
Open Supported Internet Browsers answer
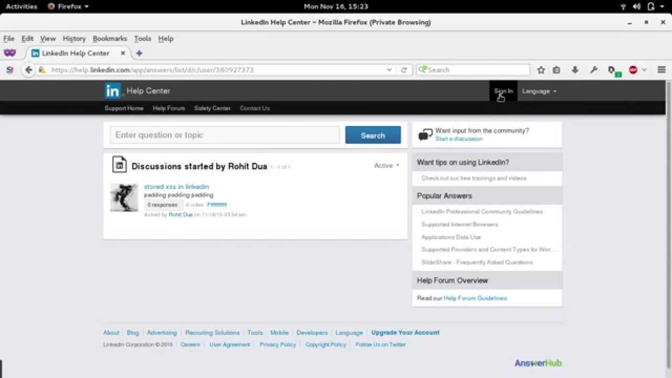(459, 224)
